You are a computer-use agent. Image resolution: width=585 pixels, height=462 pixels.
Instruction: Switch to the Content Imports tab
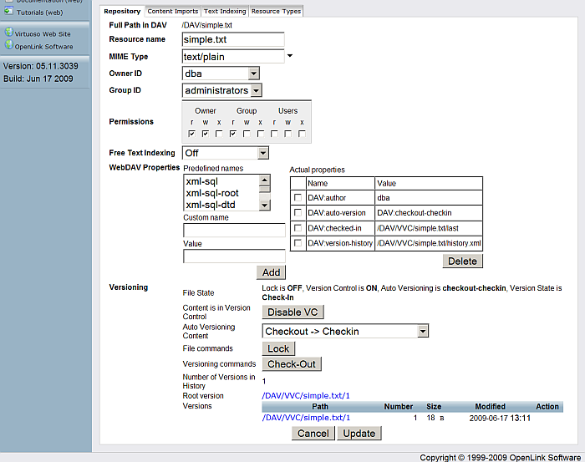(x=173, y=12)
